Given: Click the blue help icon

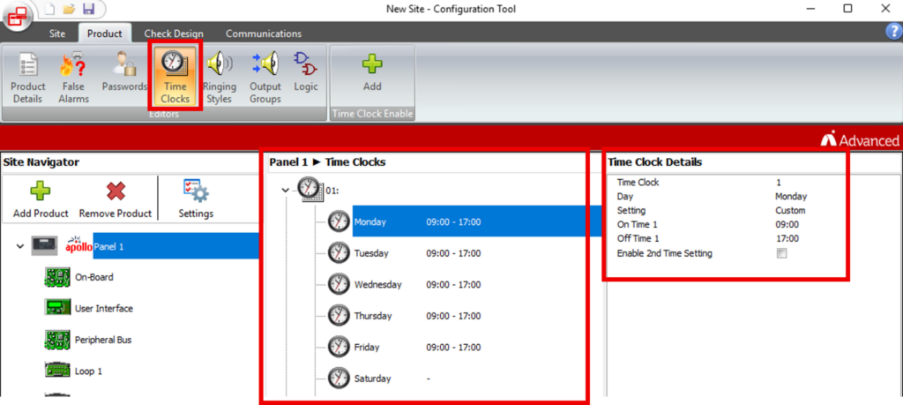Looking at the screenshot, I should click(x=892, y=32).
